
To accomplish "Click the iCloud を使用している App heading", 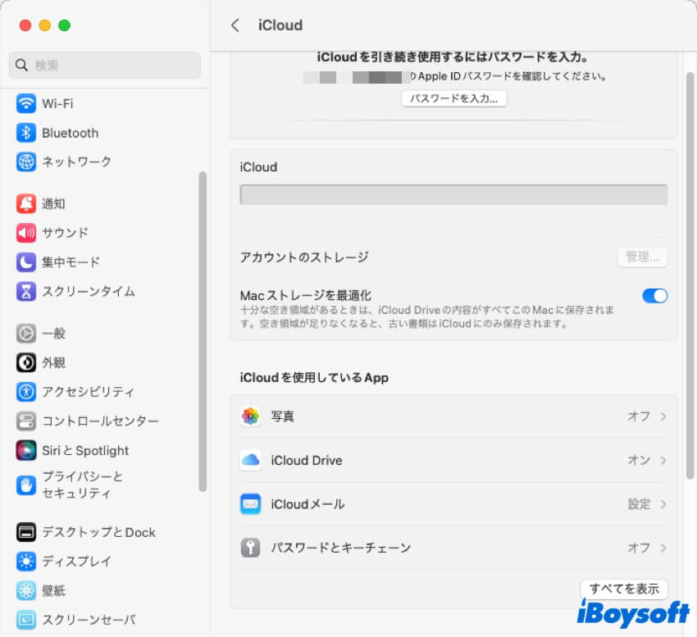I will click(314, 377).
